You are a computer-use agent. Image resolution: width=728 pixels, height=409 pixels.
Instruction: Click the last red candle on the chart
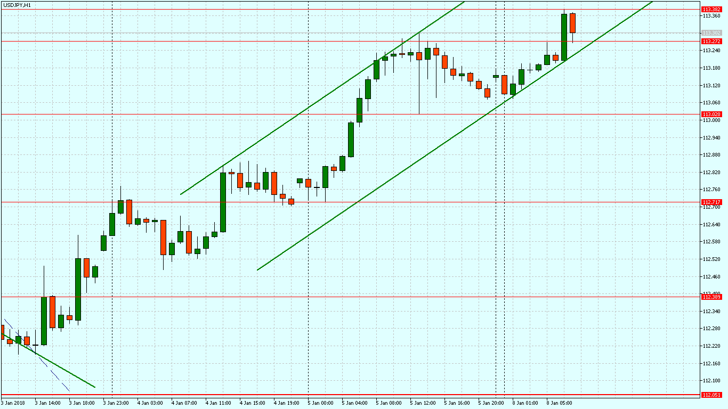pos(573,23)
